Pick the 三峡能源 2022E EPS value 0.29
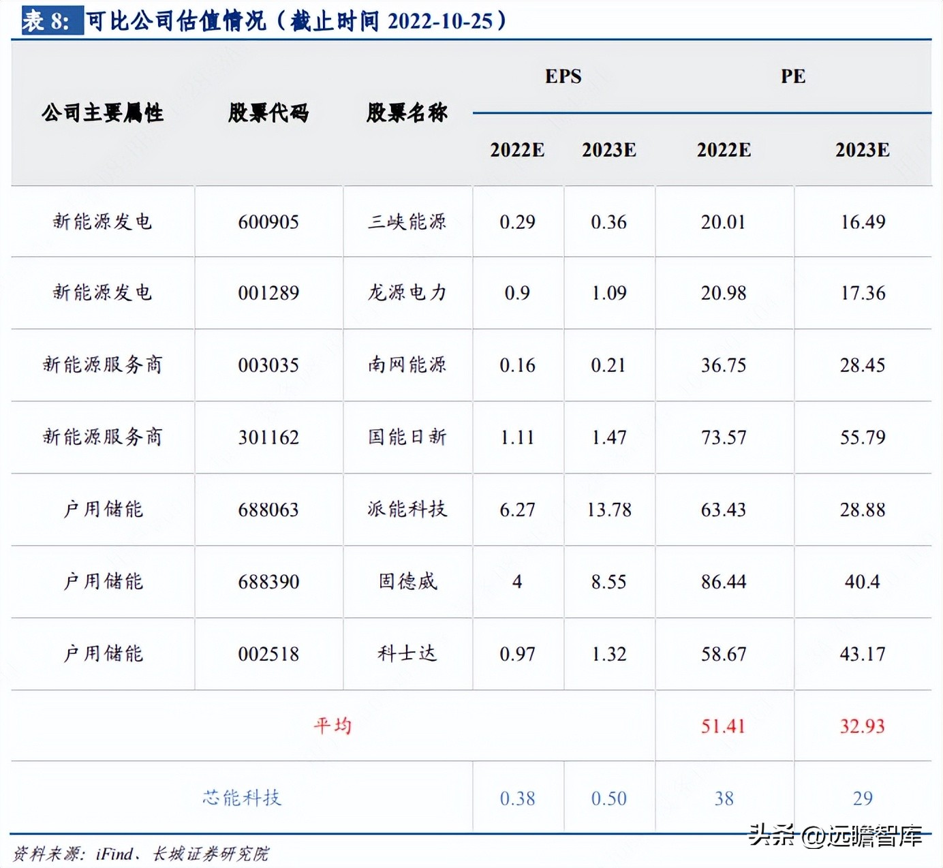 tap(517, 222)
